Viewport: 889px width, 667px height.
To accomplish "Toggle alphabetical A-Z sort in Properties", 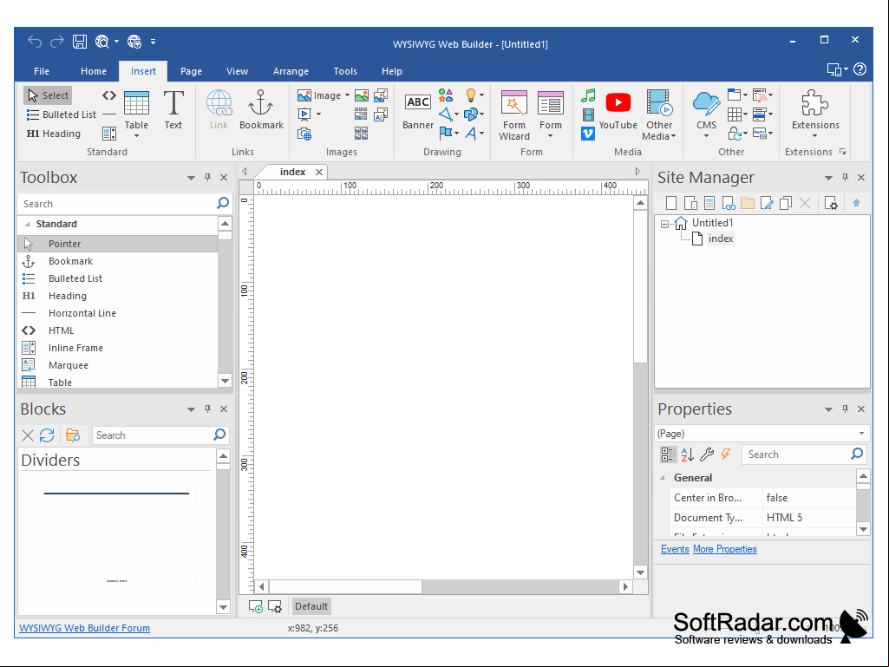I will 687,454.
